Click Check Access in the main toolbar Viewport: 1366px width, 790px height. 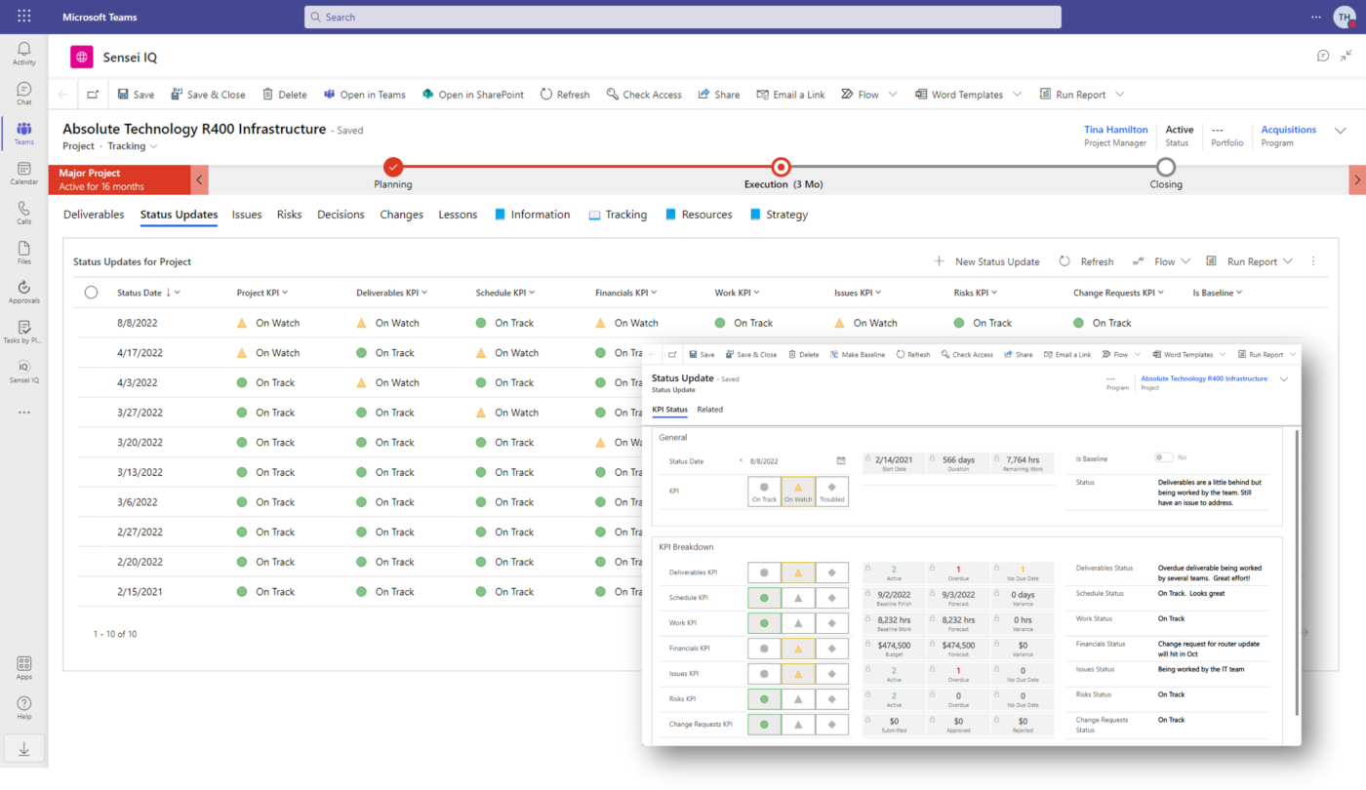click(x=644, y=95)
